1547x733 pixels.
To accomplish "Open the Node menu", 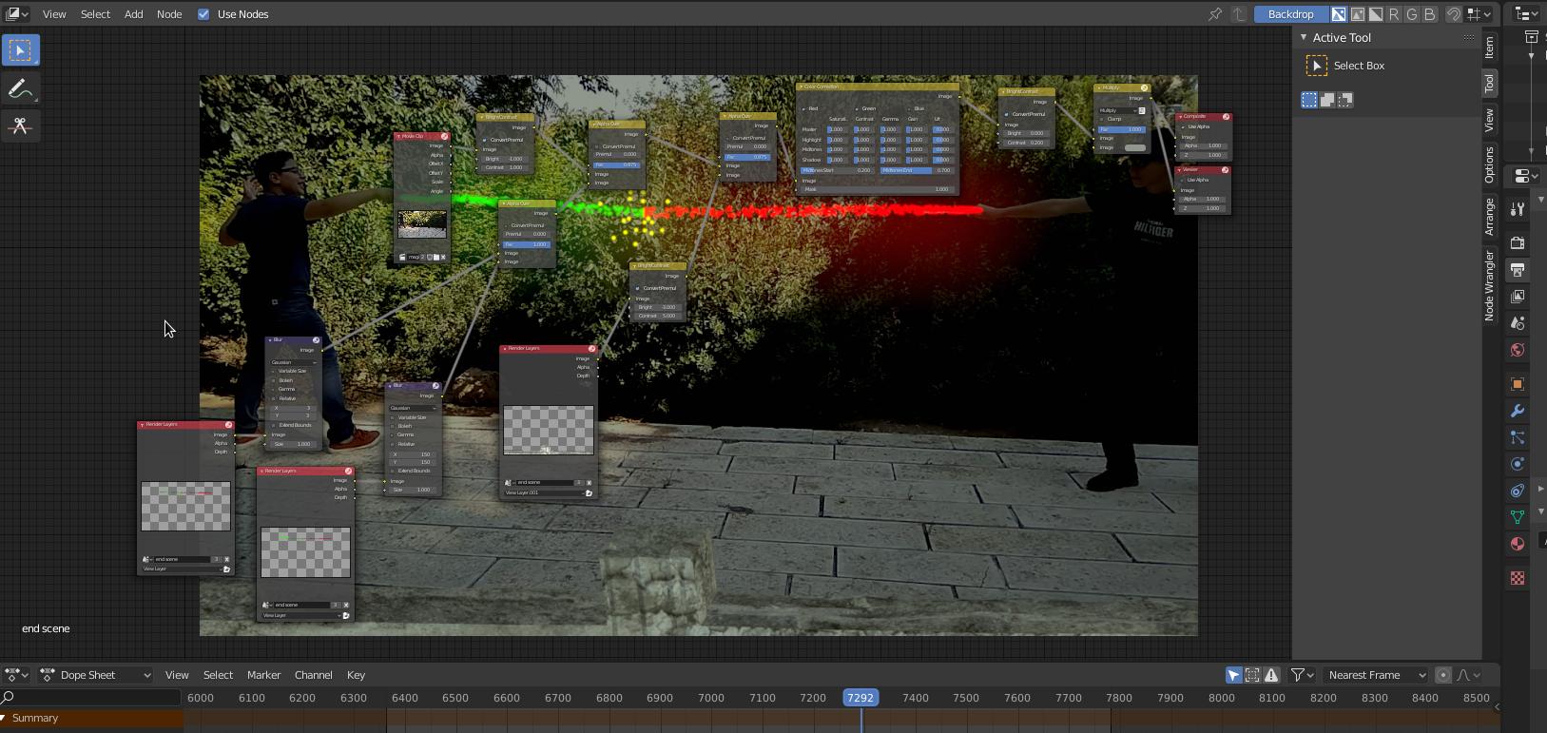I will [x=169, y=14].
